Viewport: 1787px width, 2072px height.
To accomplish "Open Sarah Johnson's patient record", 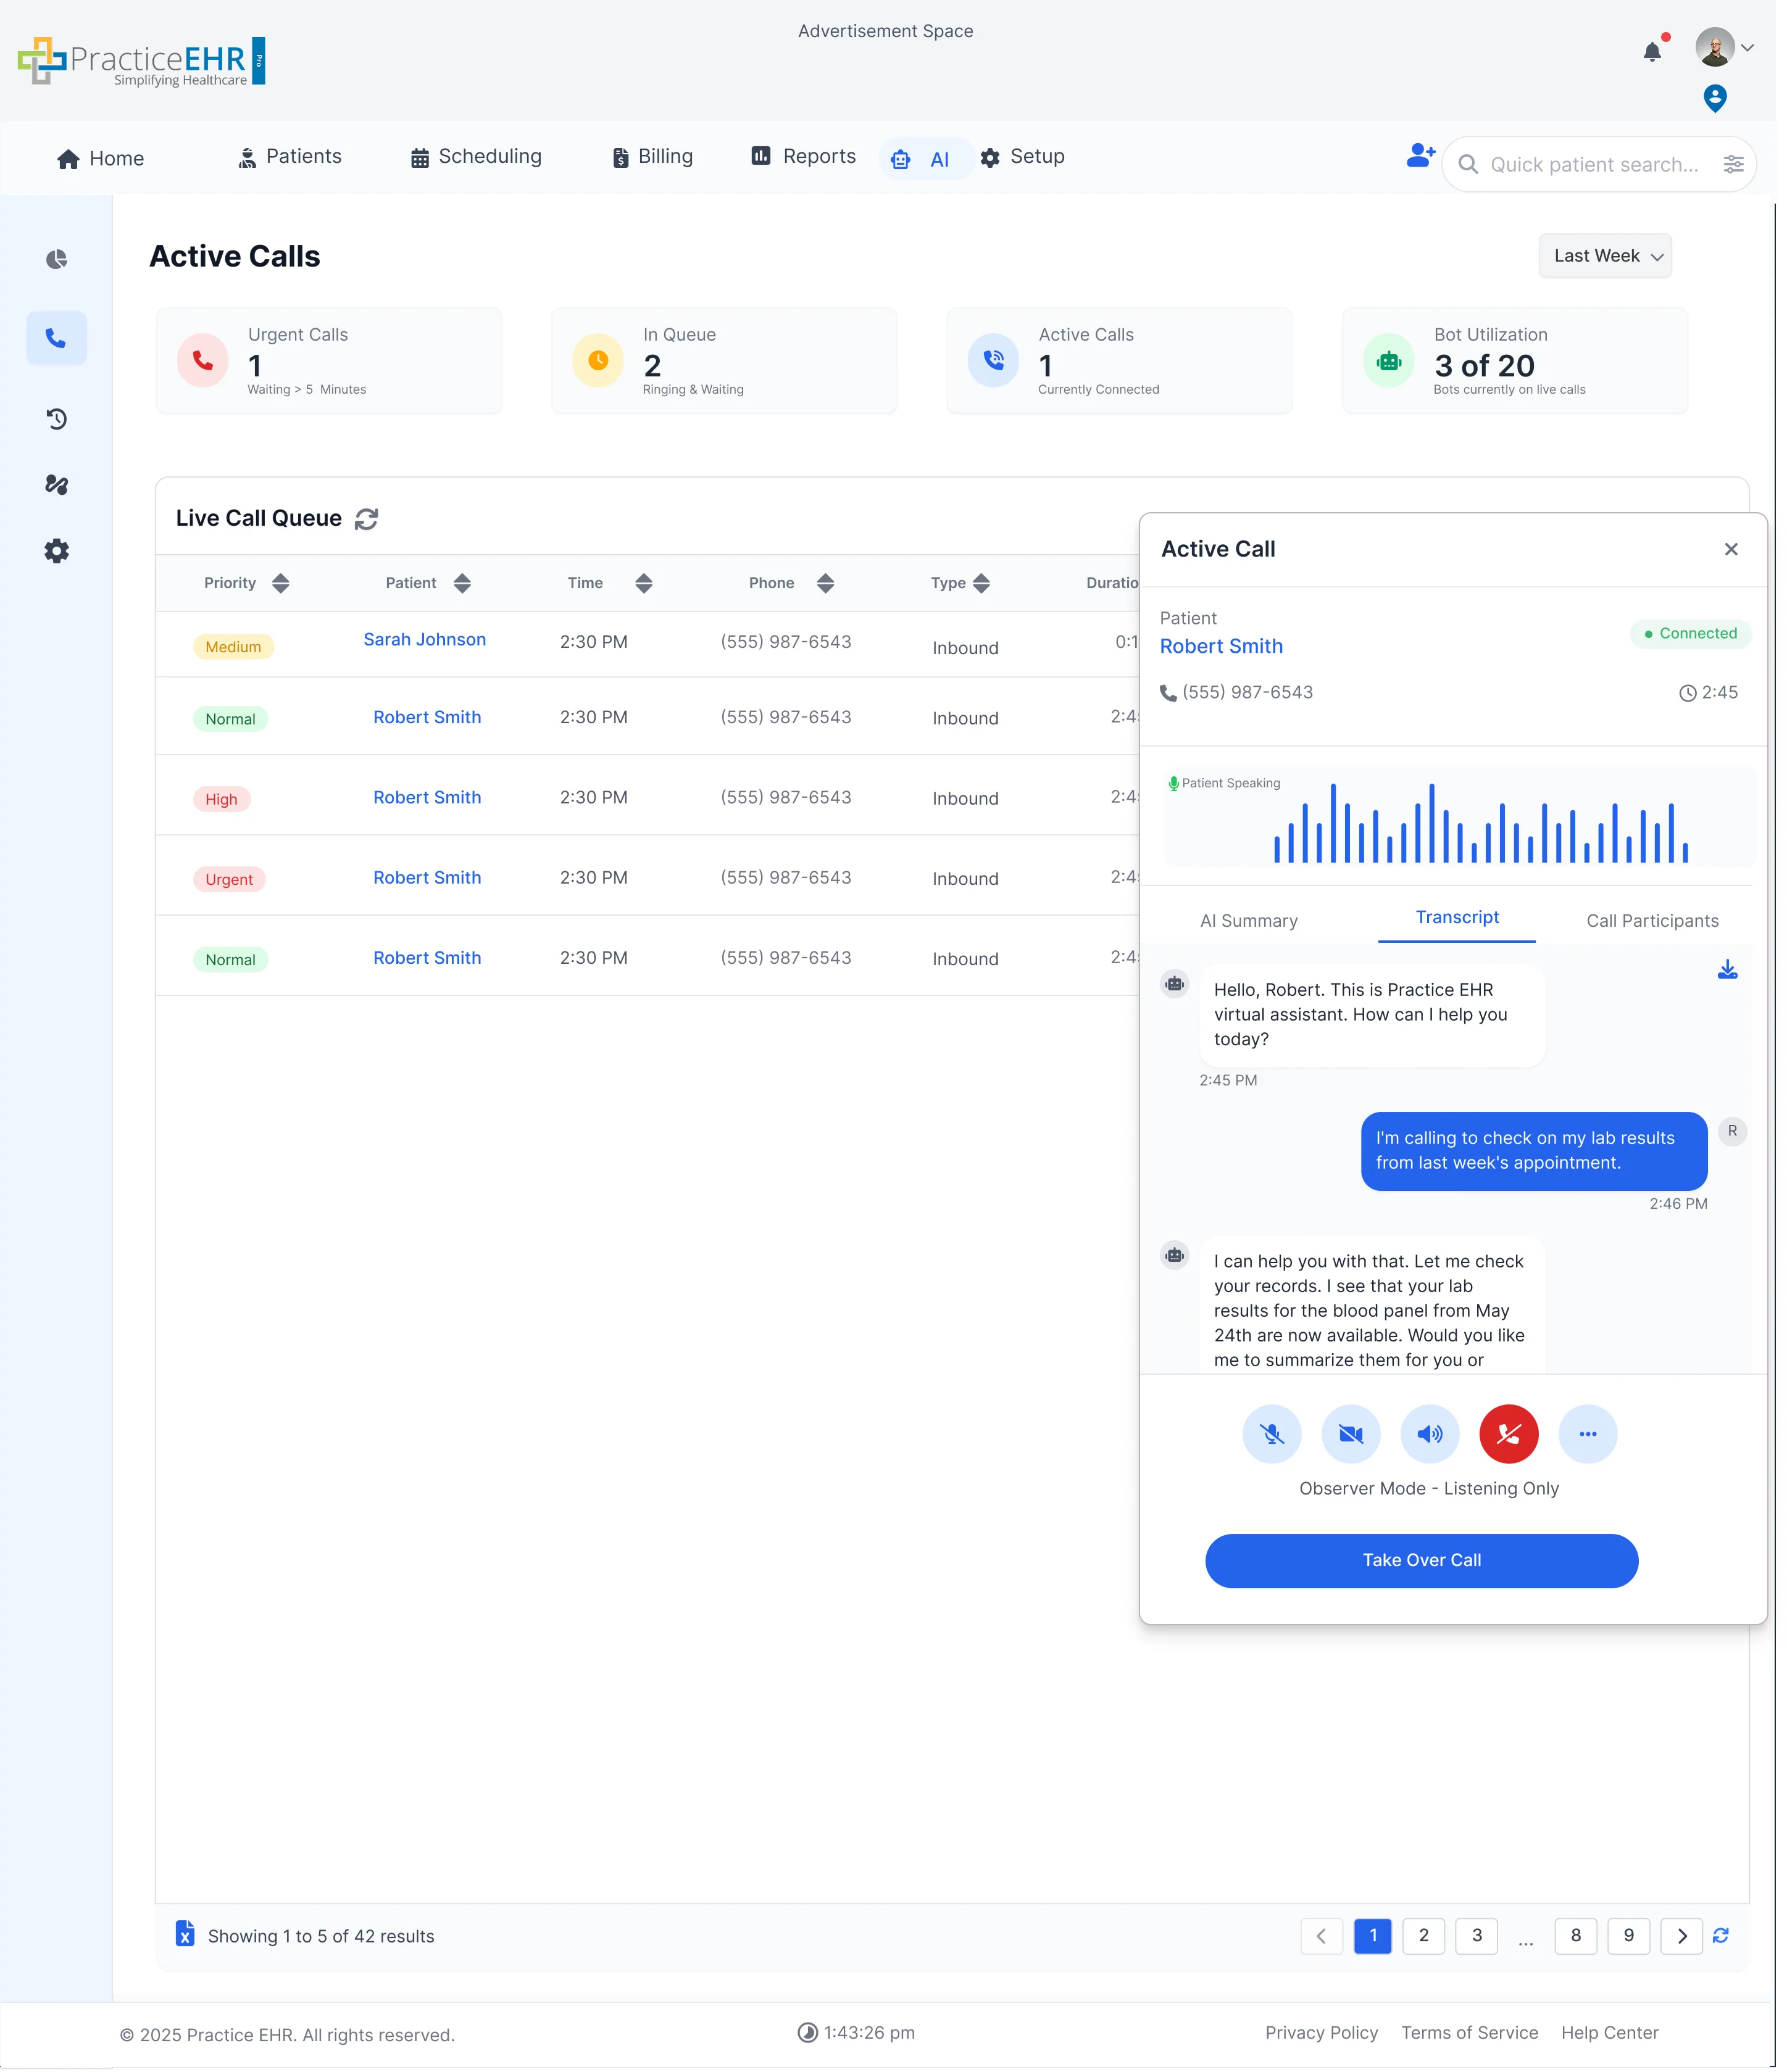I will tap(424, 639).
